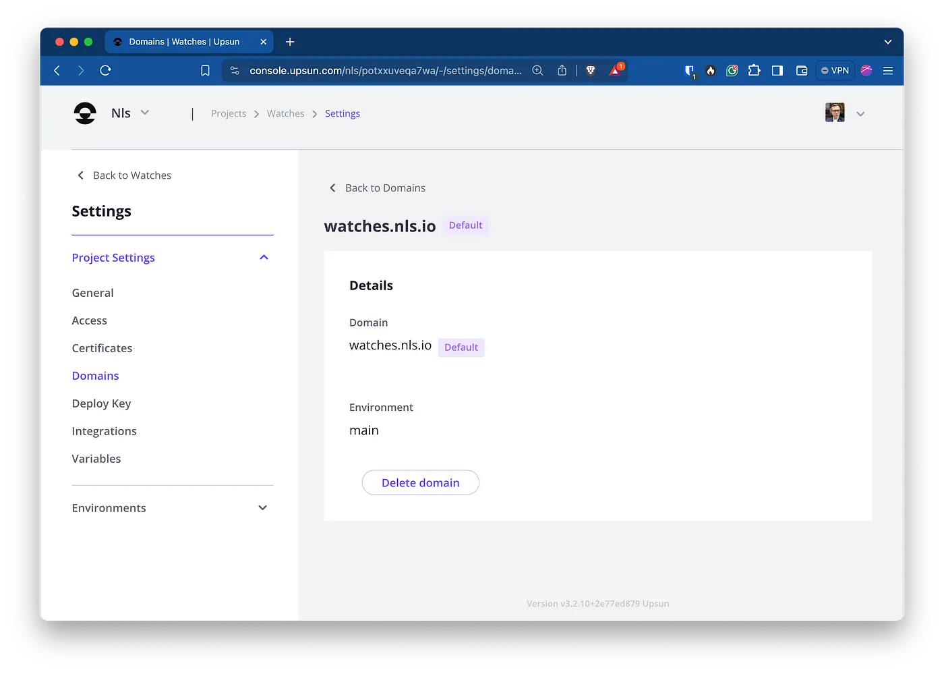The height and width of the screenshot is (674, 944).
Task: Expand the Environments section
Action: (263, 508)
